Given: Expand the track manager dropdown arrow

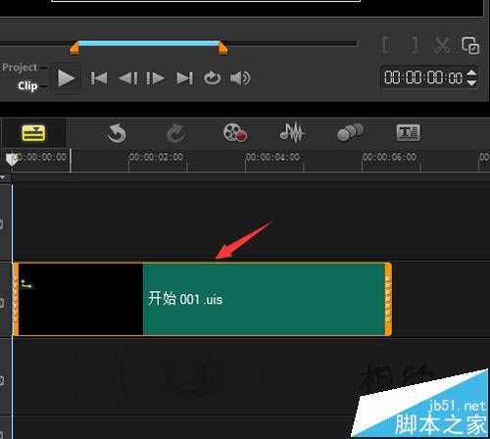Looking at the screenshot, I should point(3,177).
